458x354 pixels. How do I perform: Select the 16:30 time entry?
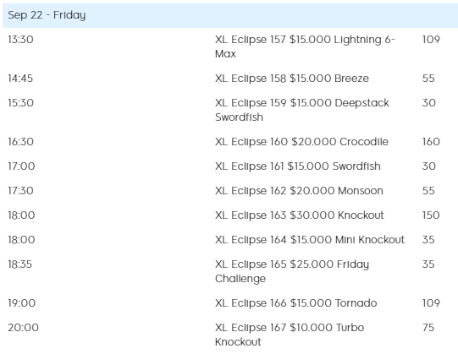tap(20, 142)
